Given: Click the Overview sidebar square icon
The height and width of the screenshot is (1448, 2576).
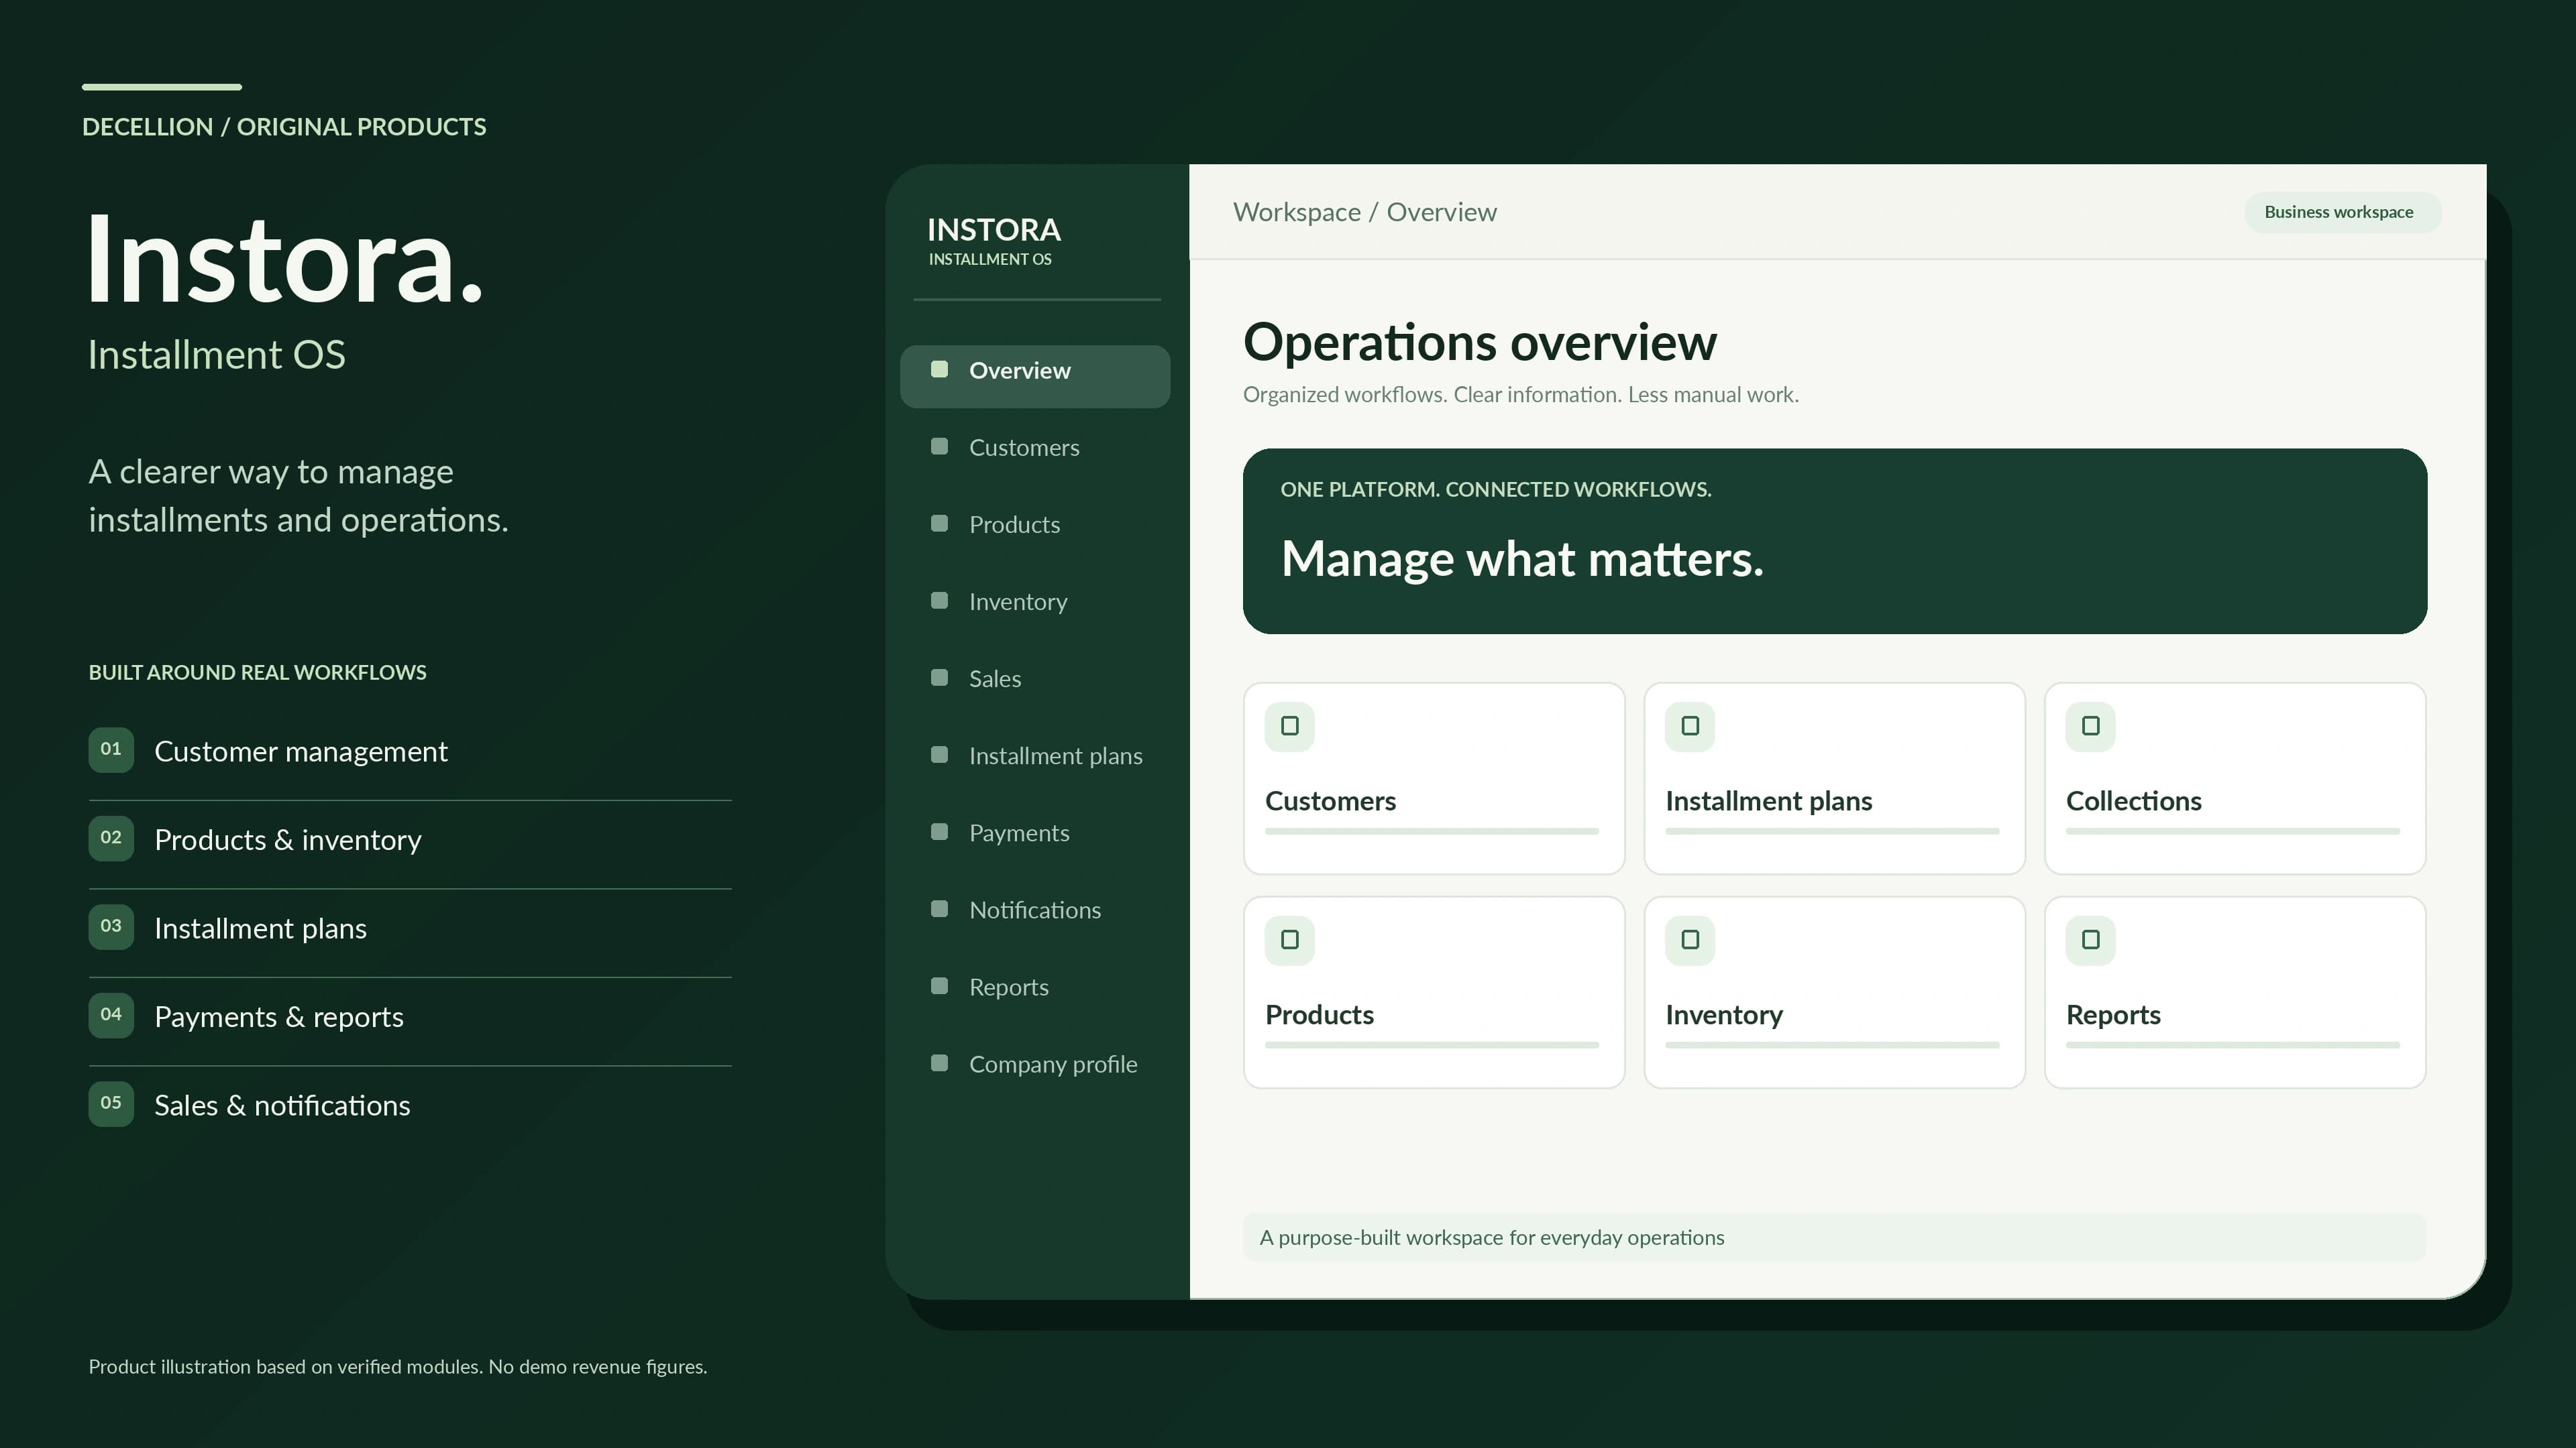Looking at the screenshot, I should [939, 370].
